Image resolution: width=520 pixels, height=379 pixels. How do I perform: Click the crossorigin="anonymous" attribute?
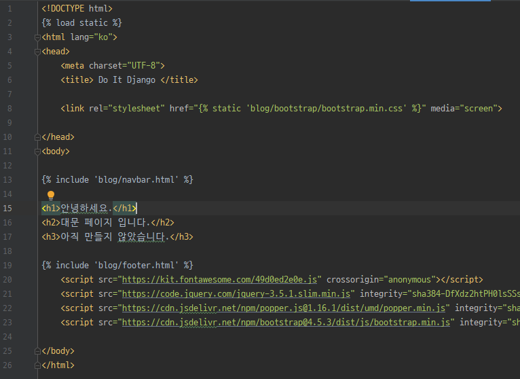click(x=381, y=280)
